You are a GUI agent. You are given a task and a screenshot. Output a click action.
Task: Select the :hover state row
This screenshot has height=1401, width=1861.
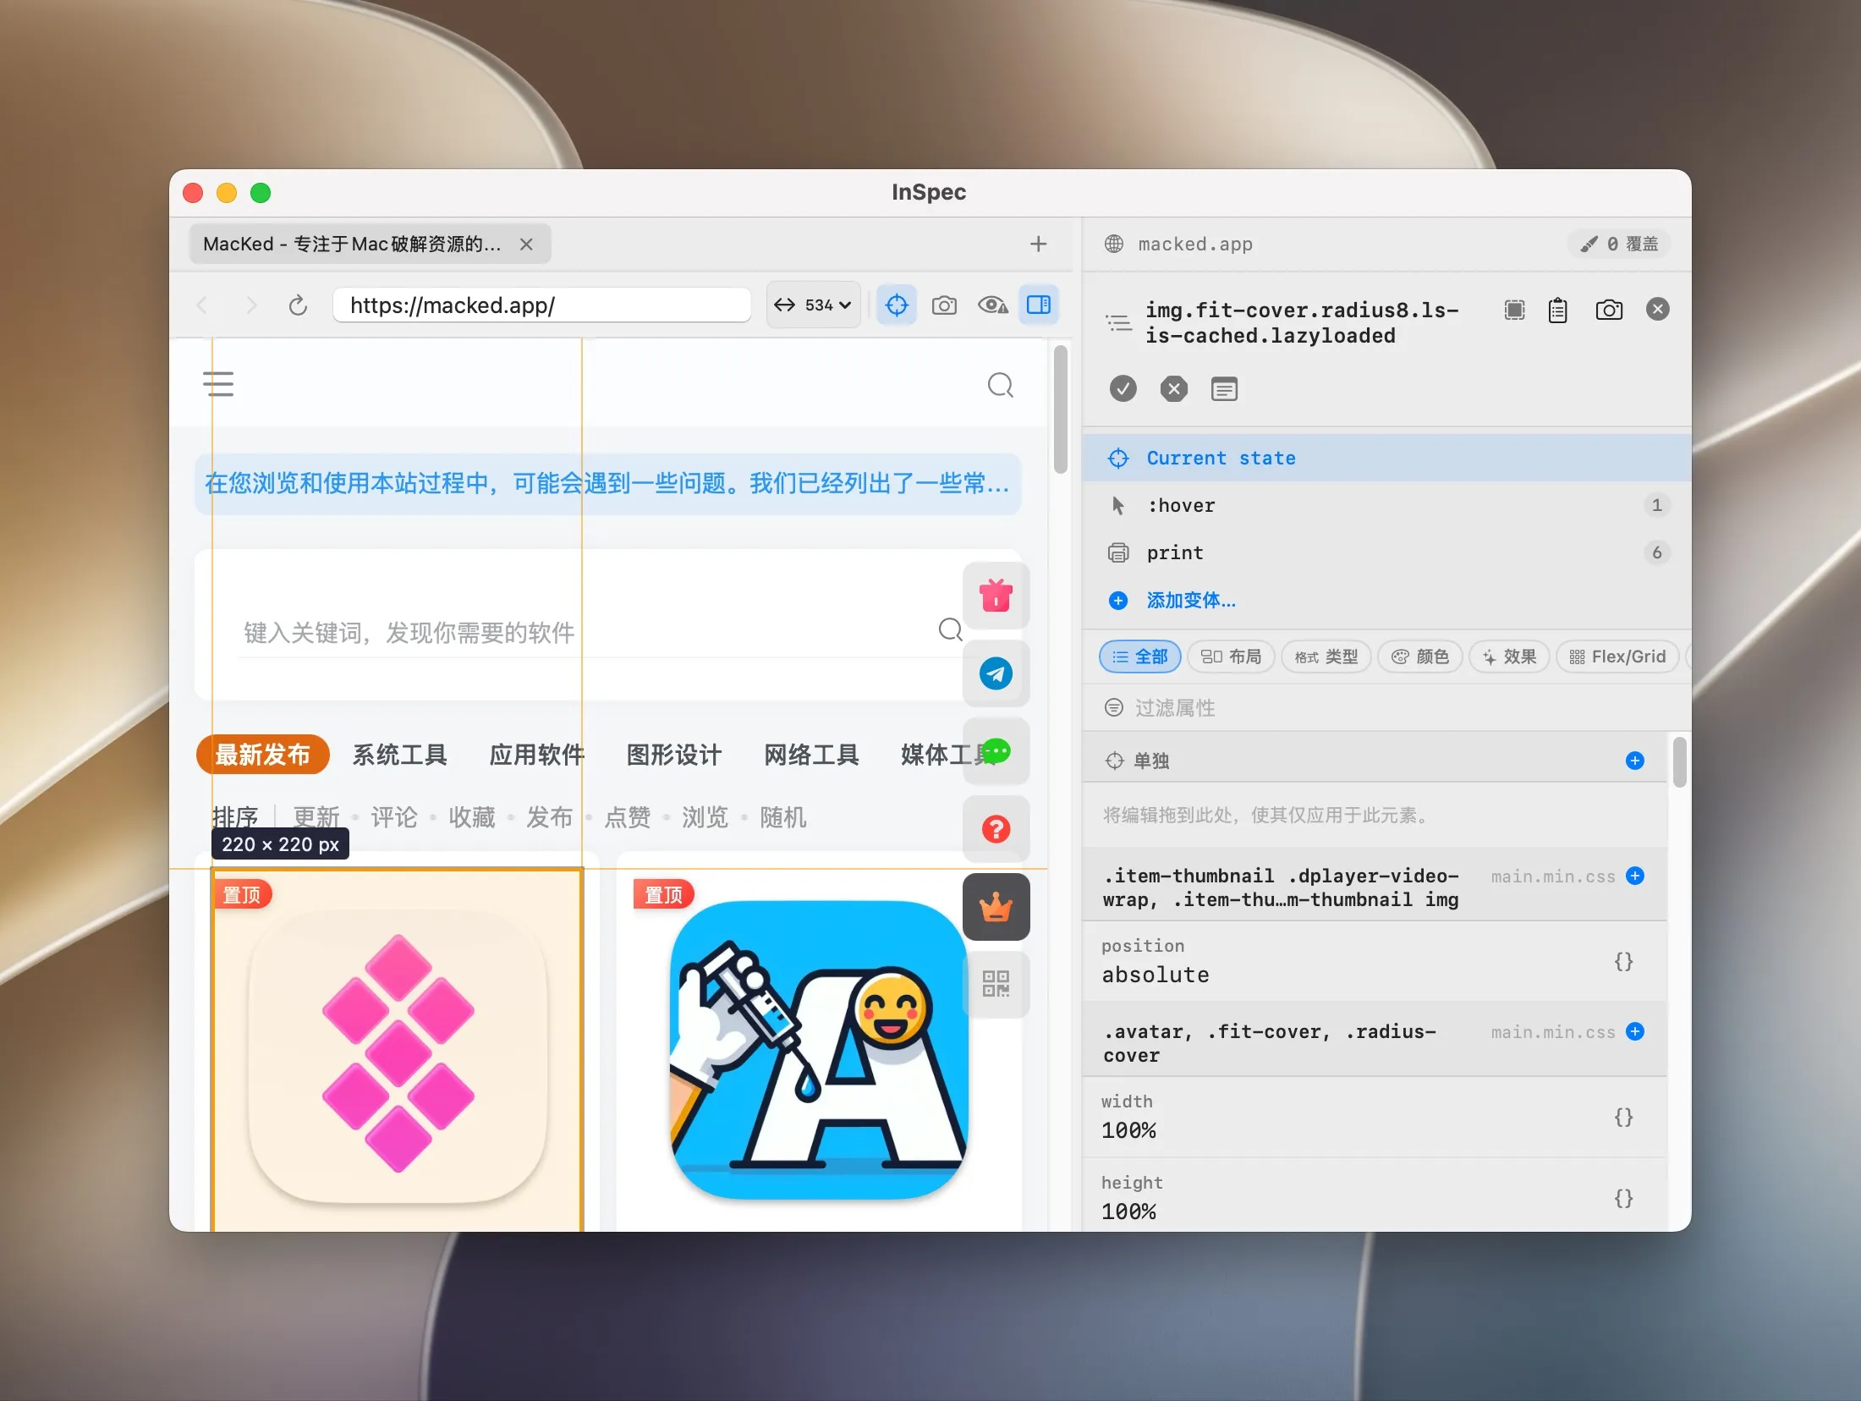[x=1386, y=505]
